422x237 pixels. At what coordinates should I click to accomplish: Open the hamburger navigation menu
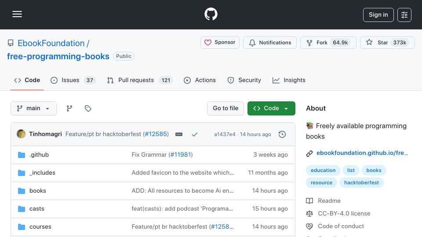[x=17, y=14]
